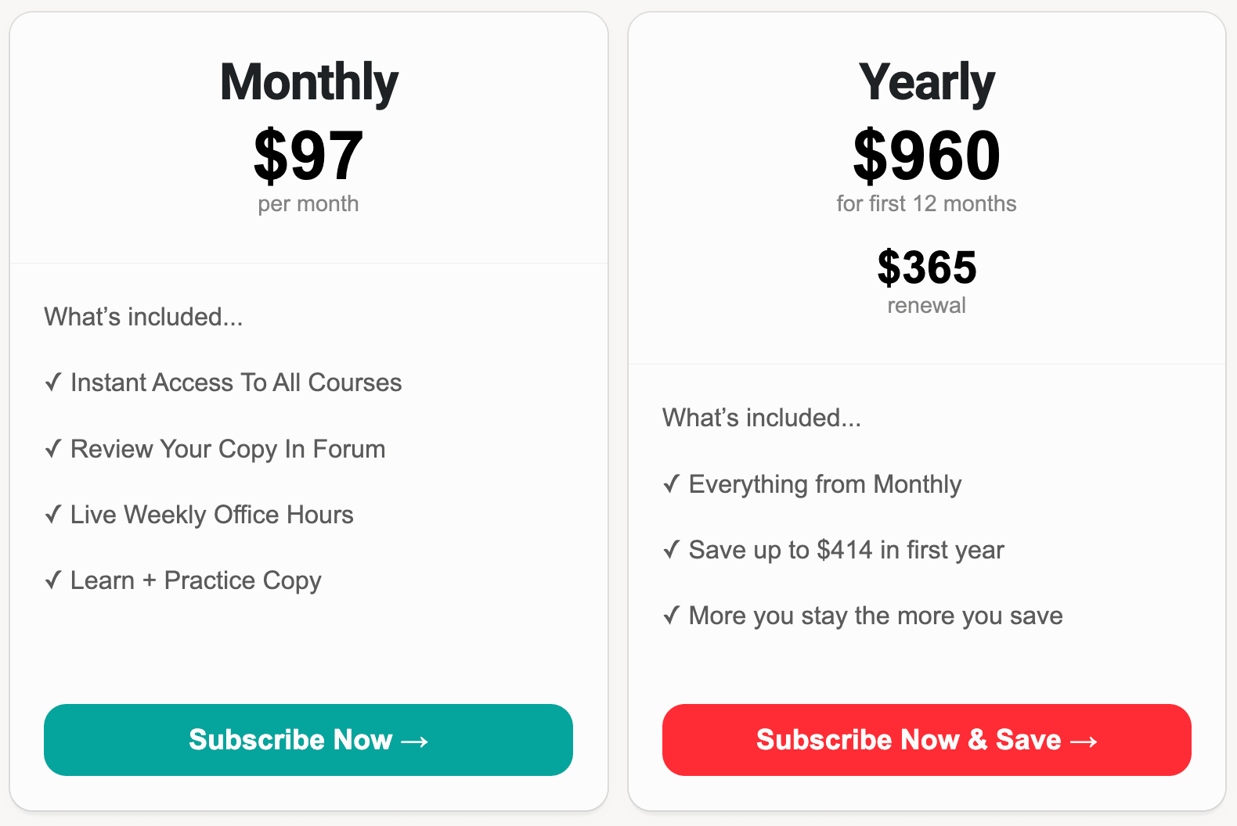The height and width of the screenshot is (826, 1237).
Task: Click checkmark beside More you stay item
Action: 672,616
